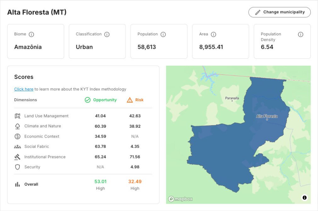Click the Change municipality button

pyautogui.click(x=279, y=12)
